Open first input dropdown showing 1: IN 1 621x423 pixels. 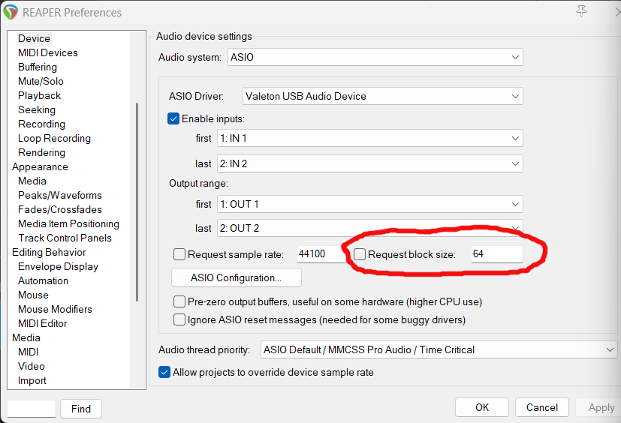[370, 138]
